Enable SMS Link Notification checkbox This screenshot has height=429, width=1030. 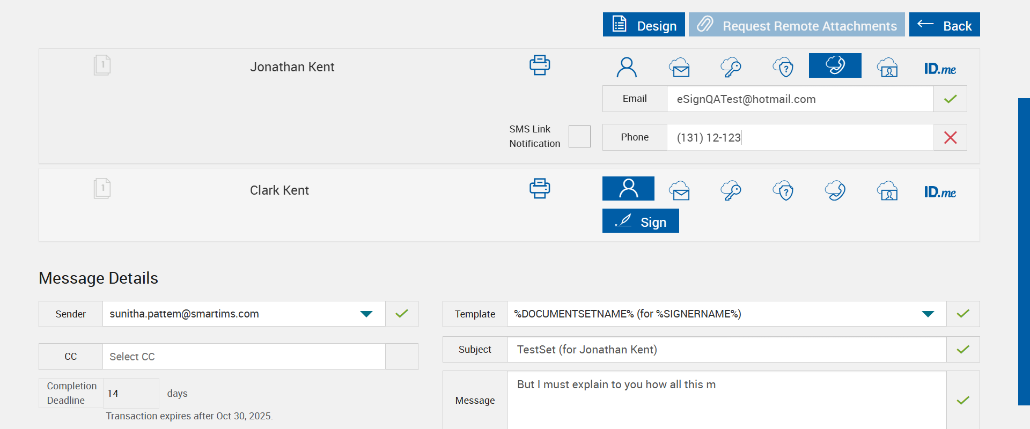pyautogui.click(x=579, y=137)
